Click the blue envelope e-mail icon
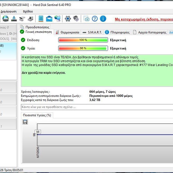Viewport: 173px width, 173px height. pyautogui.click(x=49, y=19)
